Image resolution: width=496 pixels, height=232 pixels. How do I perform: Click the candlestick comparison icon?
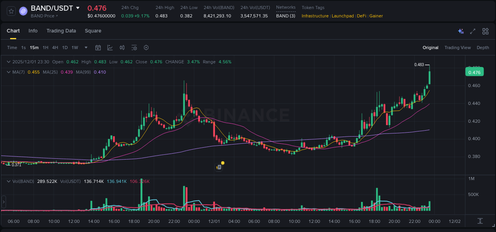(122, 48)
